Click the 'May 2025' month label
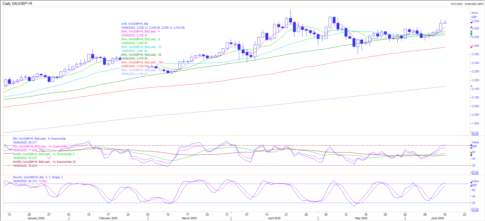485x221 pixels. pos(361,218)
